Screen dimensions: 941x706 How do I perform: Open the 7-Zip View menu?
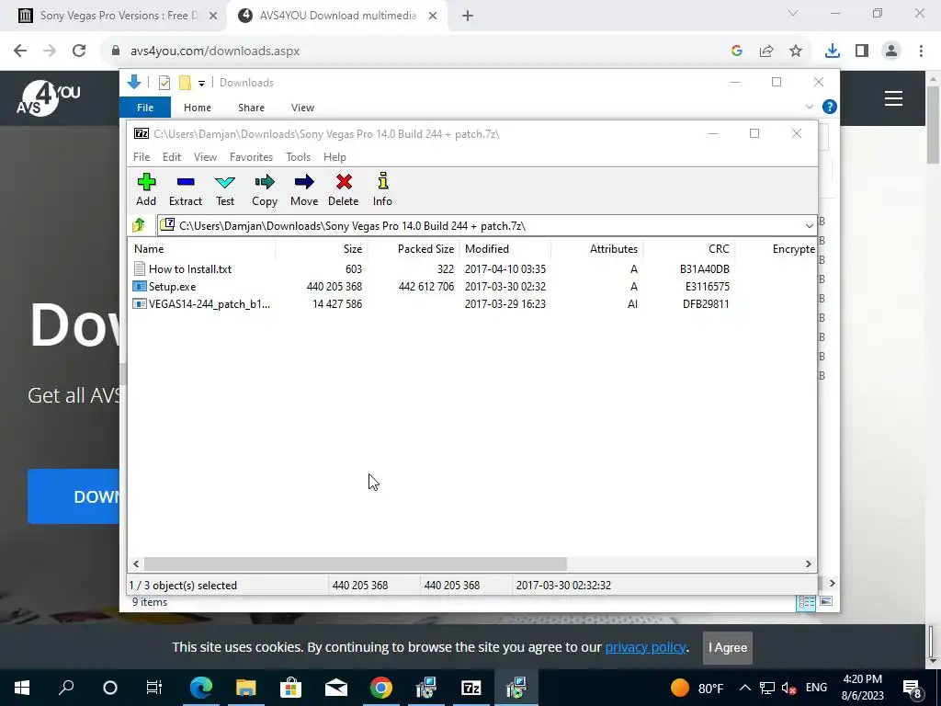tap(205, 156)
